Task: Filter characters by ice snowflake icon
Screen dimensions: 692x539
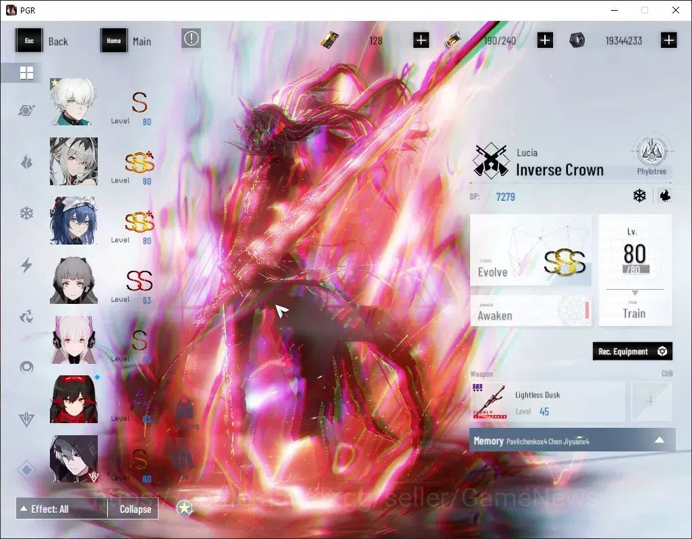Action: point(26,214)
